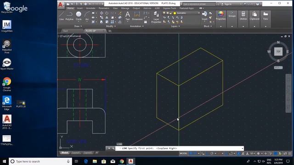Viewport: 294px width, 165px height.
Task: Open the PLATO 28 desktop file
Action: pyautogui.click(x=21, y=104)
